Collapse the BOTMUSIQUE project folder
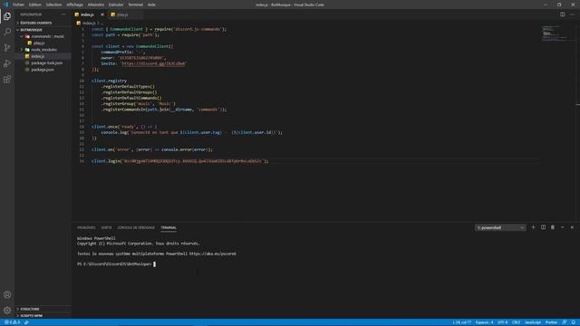The image size is (580, 326). tap(31, 30)
